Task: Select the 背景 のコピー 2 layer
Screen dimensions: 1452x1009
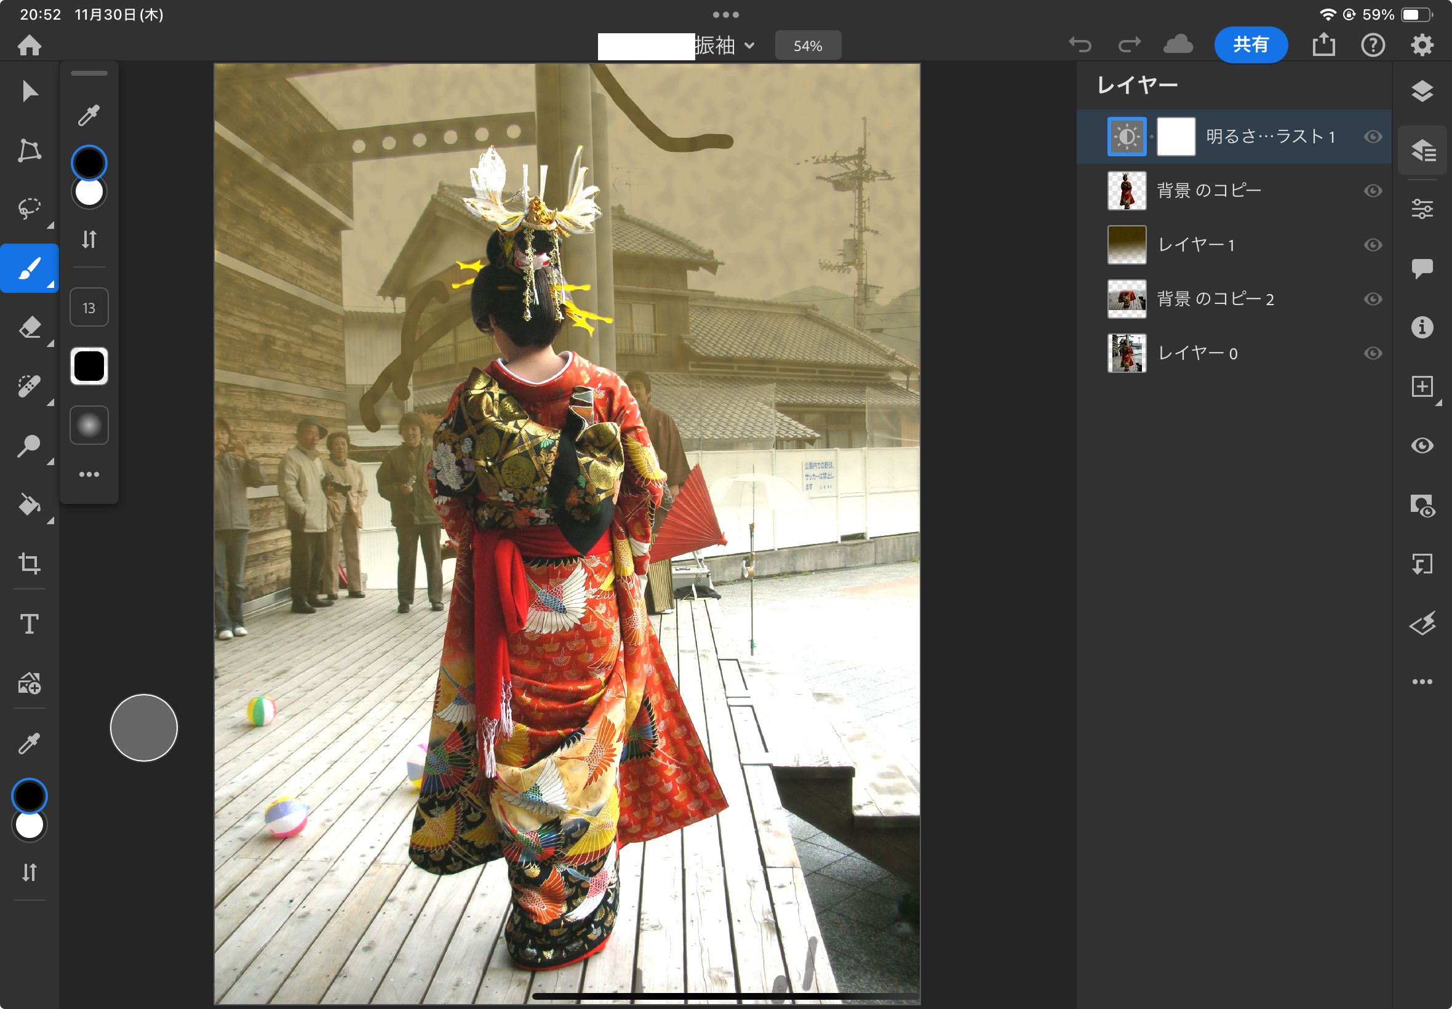Action: pyautogui.click(x=1215, y=299)
